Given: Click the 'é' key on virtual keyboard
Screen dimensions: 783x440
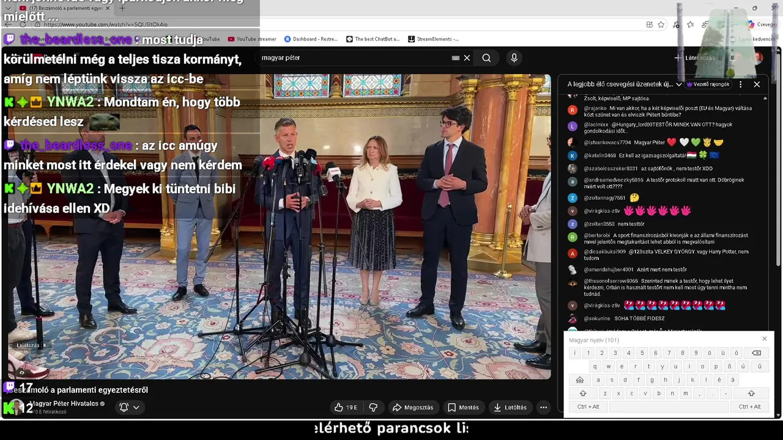Looking at the screenshot, I should click(x=719, y=380).
